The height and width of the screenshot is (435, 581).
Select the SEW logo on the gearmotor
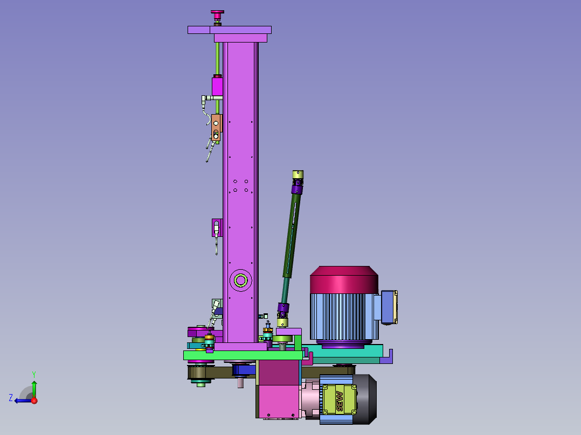pyautogui.click(x=339, y=402)
